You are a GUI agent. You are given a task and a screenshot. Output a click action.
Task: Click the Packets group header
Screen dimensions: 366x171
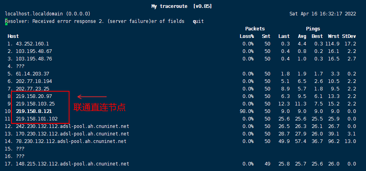[x=255, y=29]
